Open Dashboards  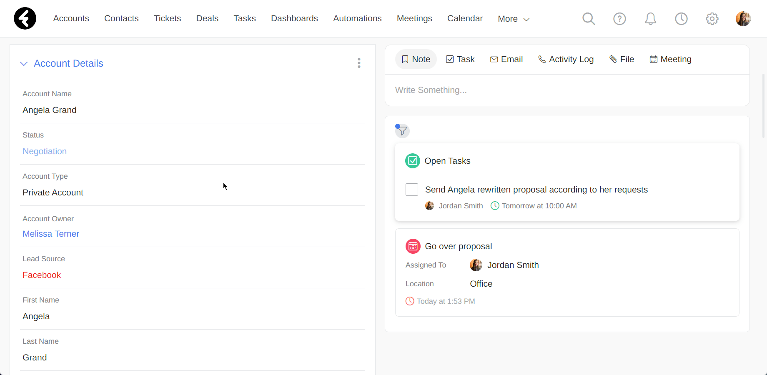(x=294, y=18)
